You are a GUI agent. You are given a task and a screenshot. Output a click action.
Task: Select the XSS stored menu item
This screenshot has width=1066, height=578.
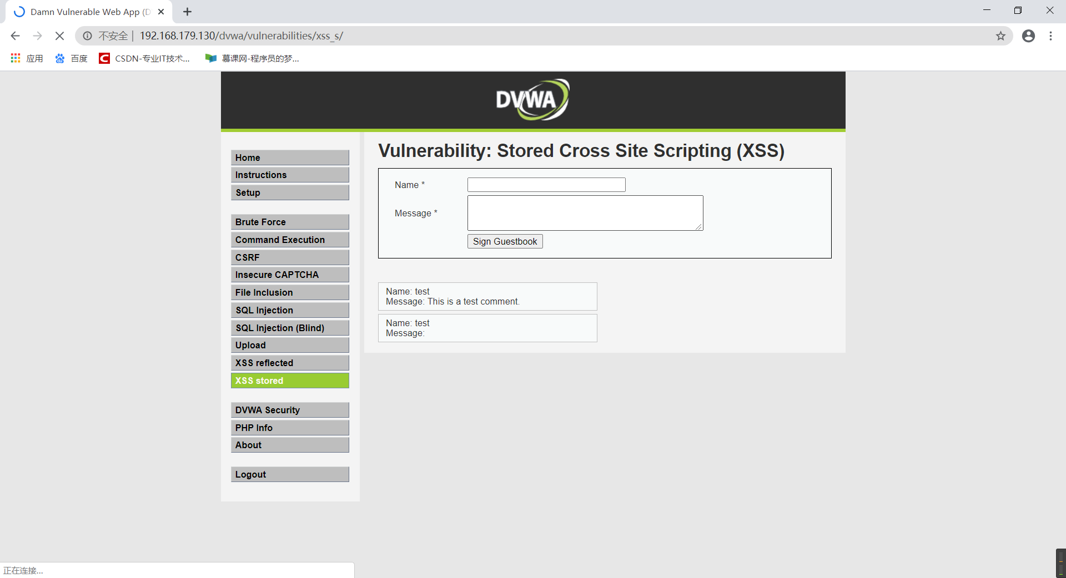(290, 381)
